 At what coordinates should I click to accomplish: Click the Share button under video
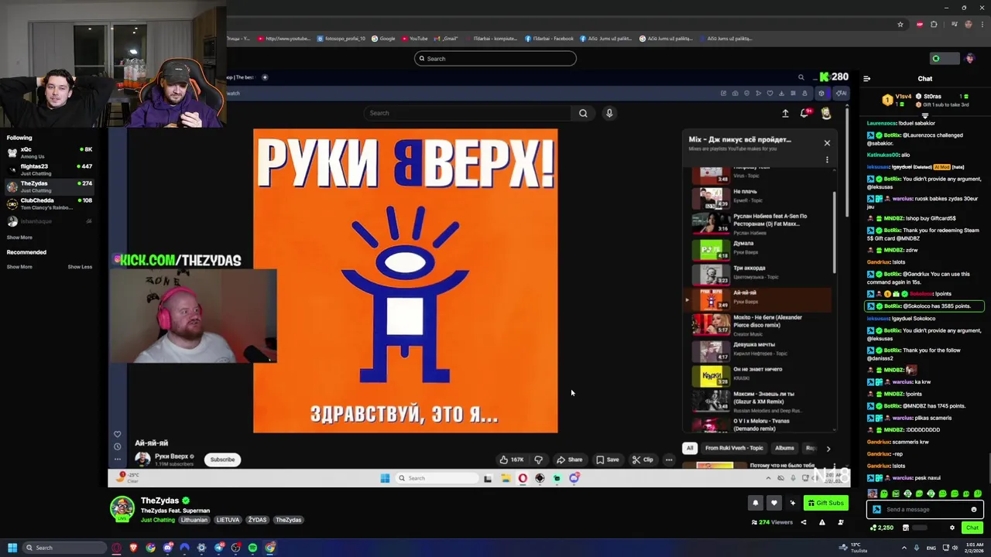click(569, 460)
